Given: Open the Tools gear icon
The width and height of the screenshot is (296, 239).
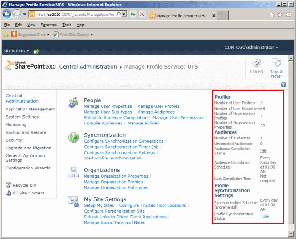Looking at the screenshot, I should [x=289, y=15].
